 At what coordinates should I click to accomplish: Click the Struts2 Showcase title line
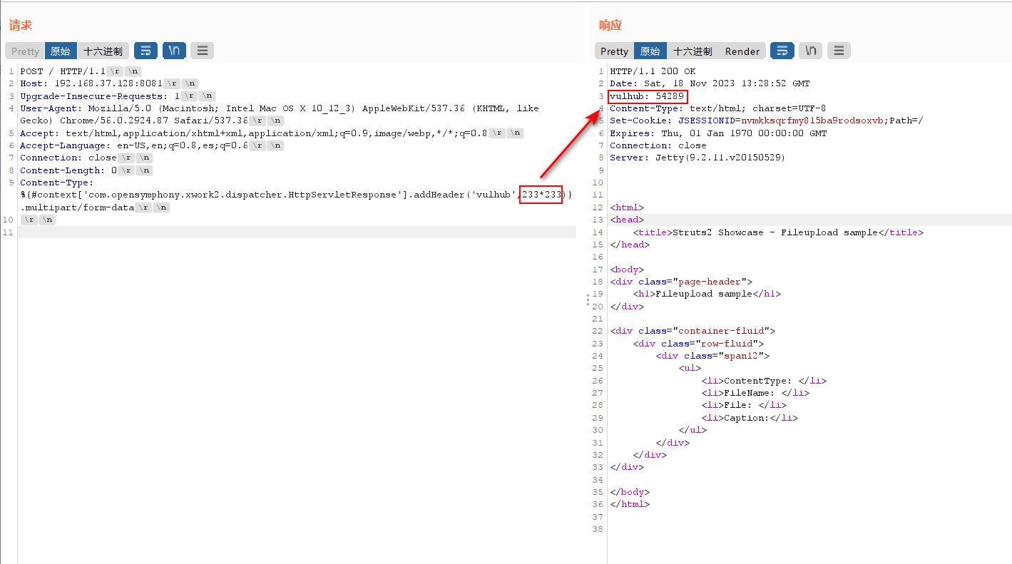click(778, 232)
